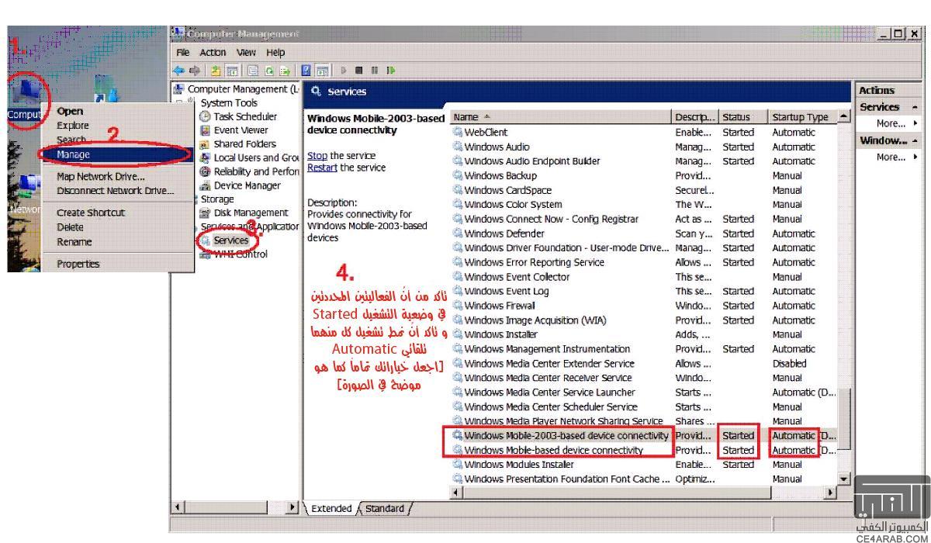Select Windows Mobile-based device connectivity row
This screenshot has height=543, width=931.
(645, 450)
